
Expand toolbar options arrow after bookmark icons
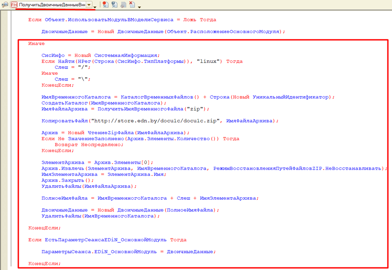click(139, 7)
